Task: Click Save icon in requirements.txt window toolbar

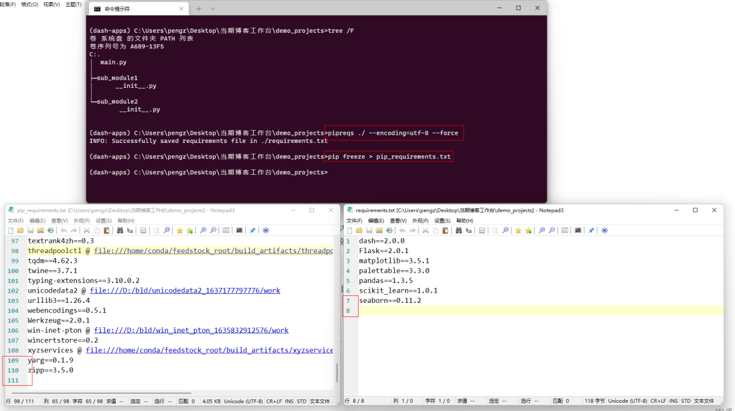Action: [x=369, y=231]
